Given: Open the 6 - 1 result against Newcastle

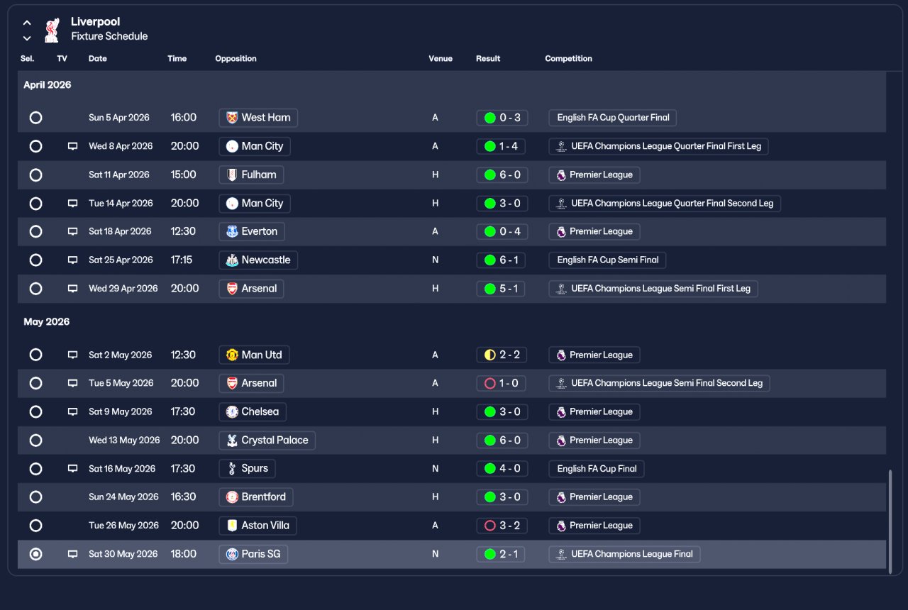Looking at the screenshot, I should [501, 260].
